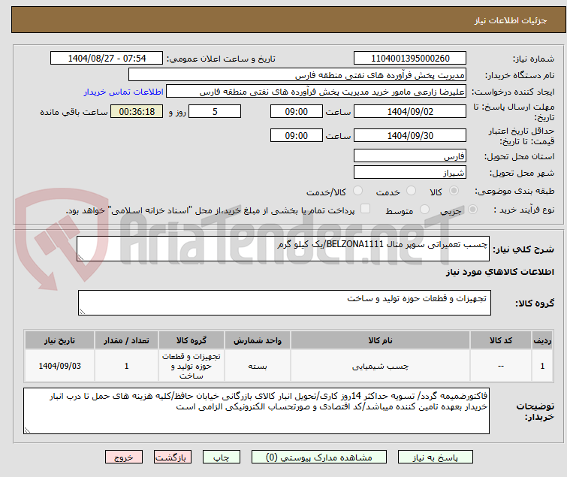Click the چسب شیمیایی item name cell
The height and width of the screenshot is (477, 567).
[x=380, y=366]
